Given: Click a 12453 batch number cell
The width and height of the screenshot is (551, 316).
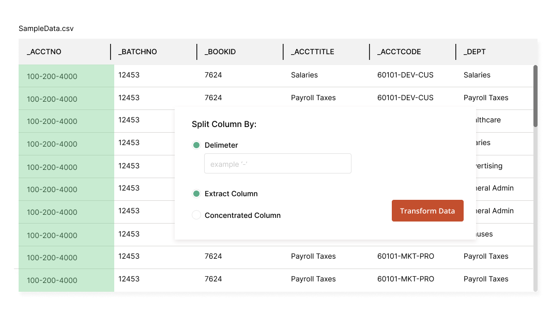Looking at the screenshot, I should pyautogui.click(x=128, y=75).
